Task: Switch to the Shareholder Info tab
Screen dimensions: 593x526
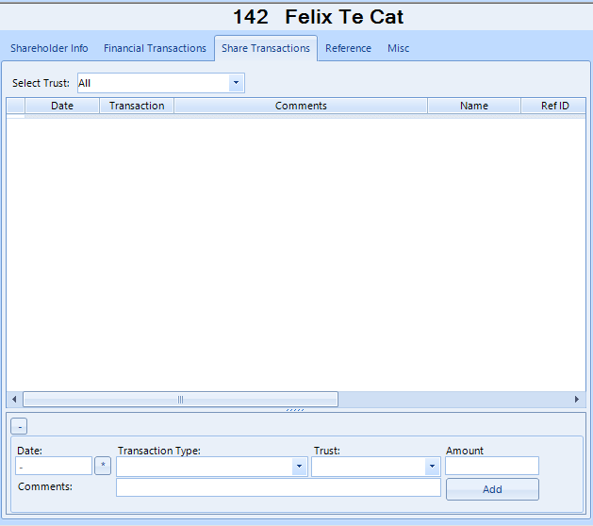Action: click(x=49, y=48)
